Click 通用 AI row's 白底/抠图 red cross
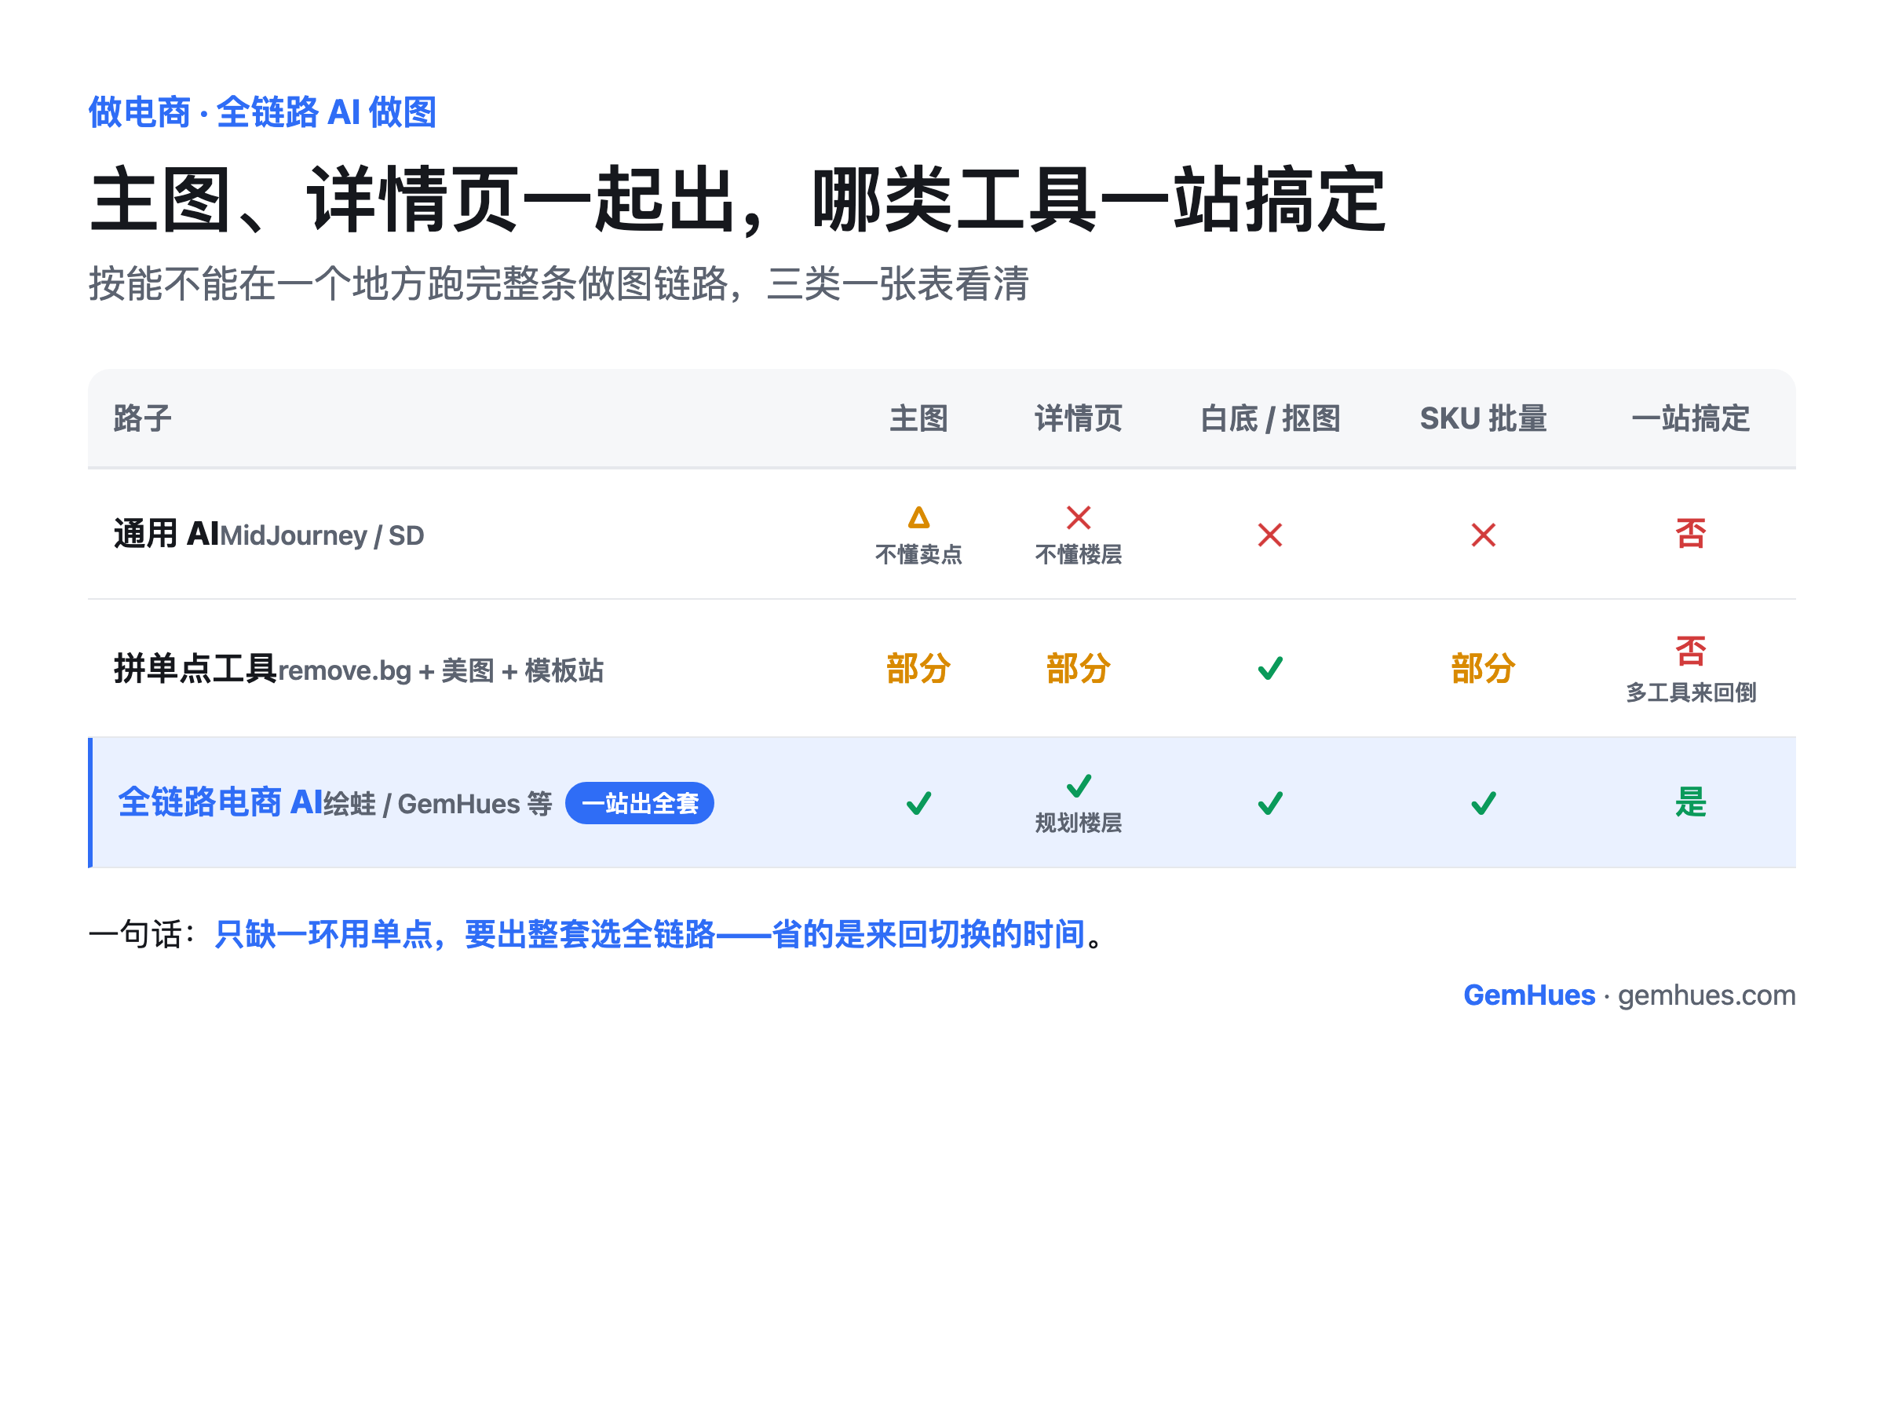This screenshot has width=1884, height=1413. pos(1270,535)
